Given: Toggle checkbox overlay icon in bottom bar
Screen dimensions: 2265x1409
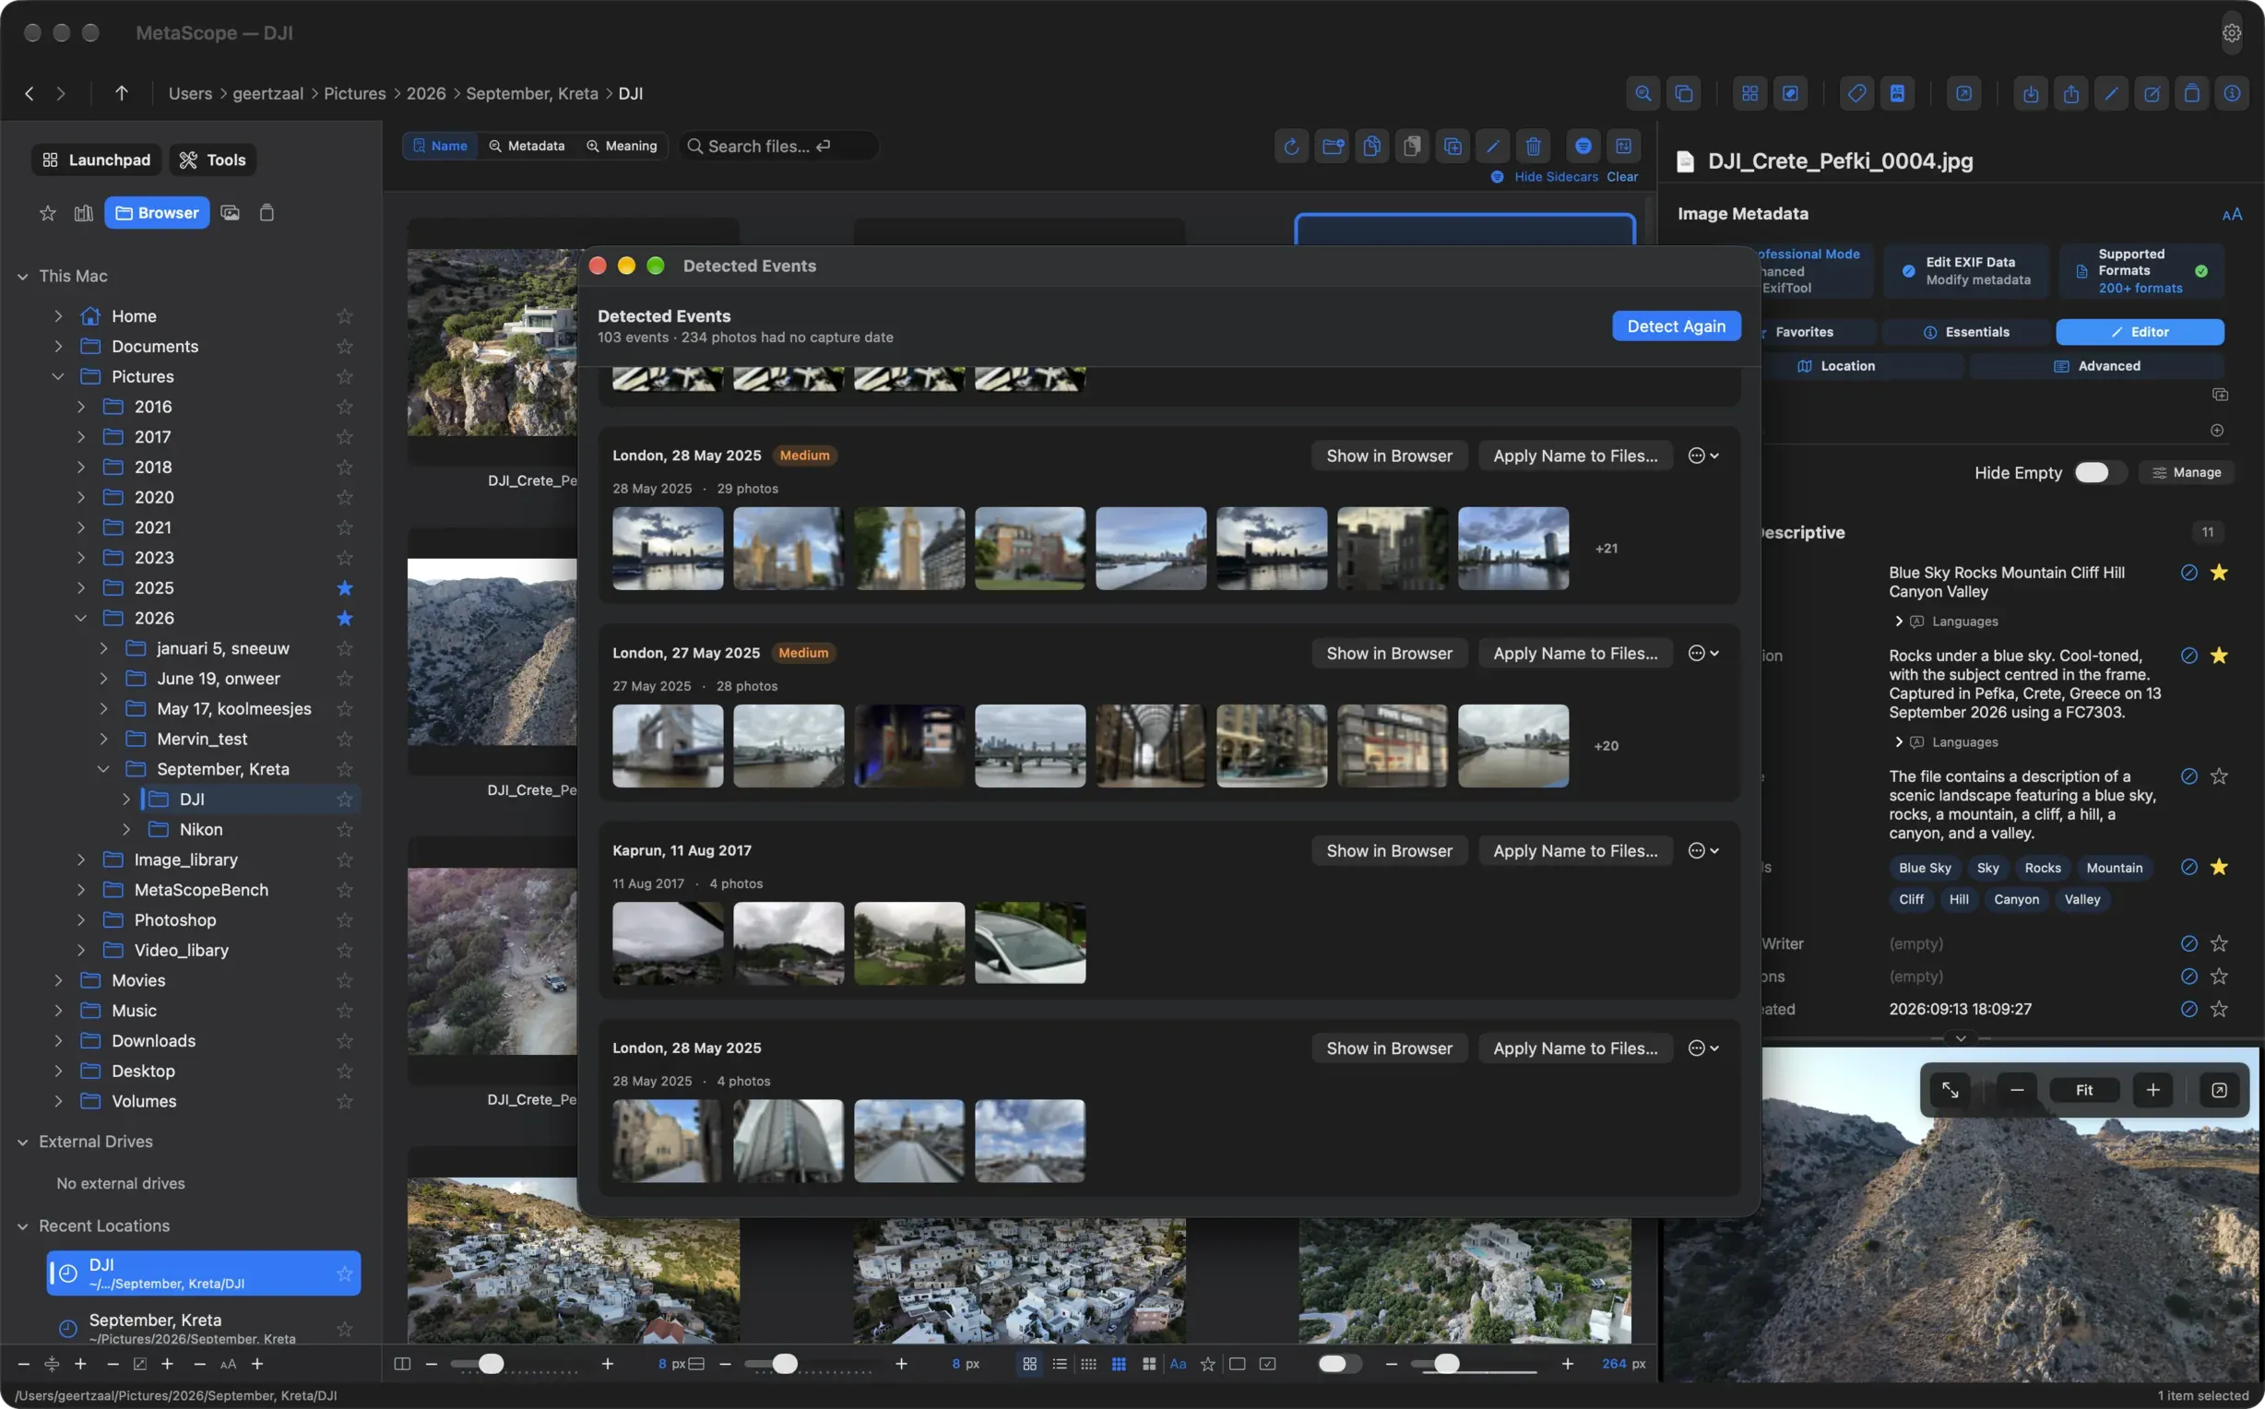Looking at the screenshot, I should 1267,1363.
